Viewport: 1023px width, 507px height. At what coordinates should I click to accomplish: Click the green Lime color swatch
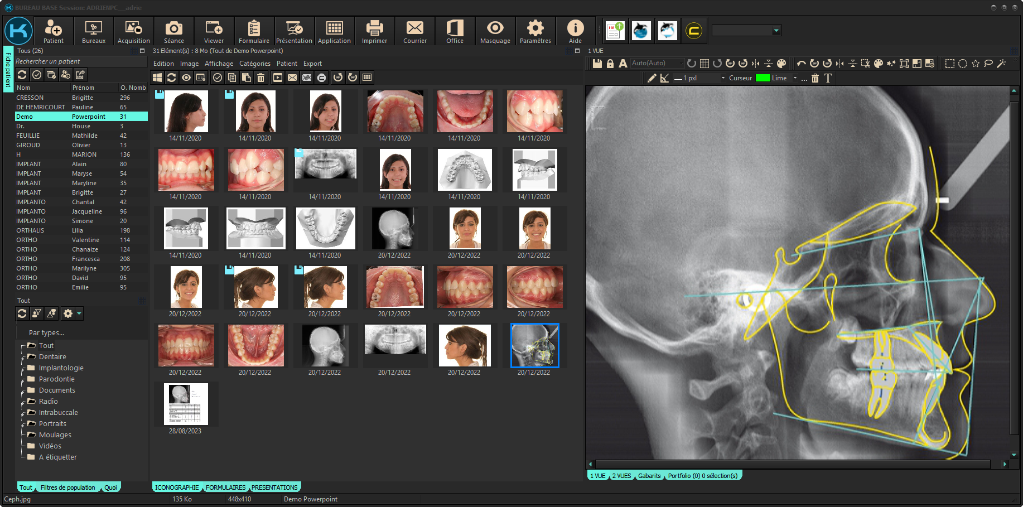click(x=763, y=78)
